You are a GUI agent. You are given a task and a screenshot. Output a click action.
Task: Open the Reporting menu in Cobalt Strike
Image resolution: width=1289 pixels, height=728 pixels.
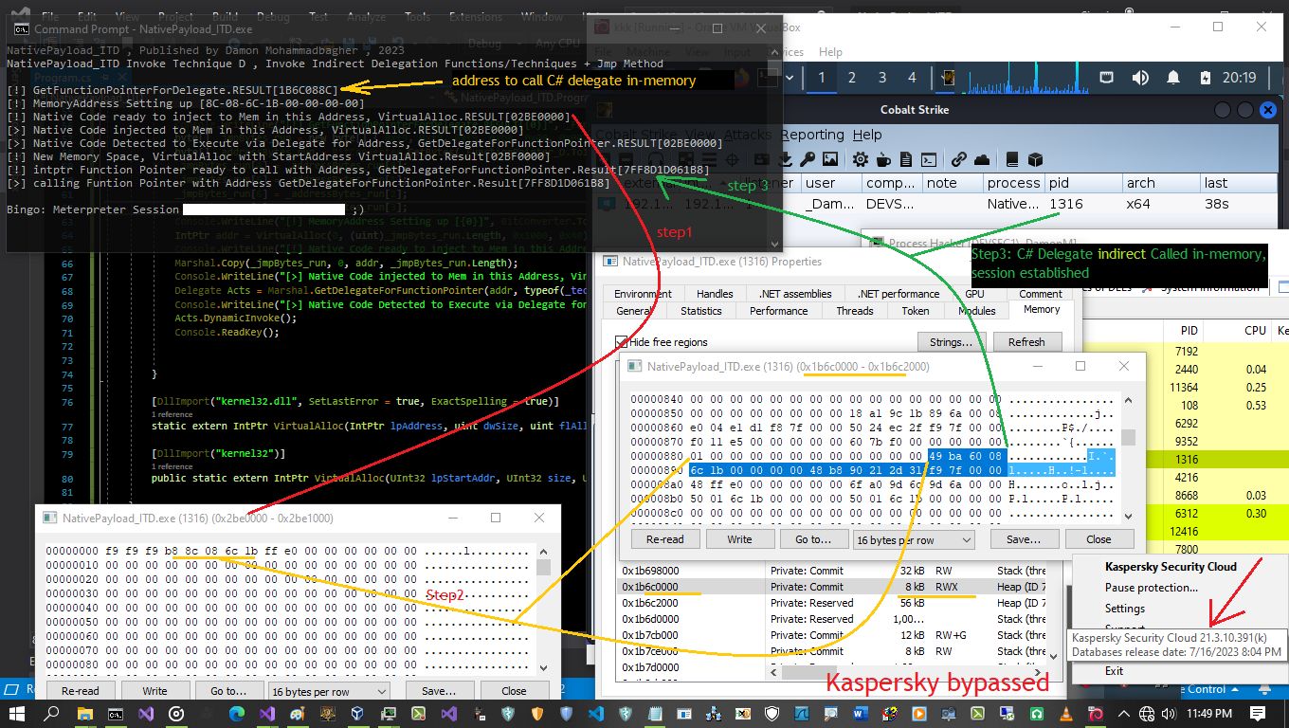click(x=812, y=135)
